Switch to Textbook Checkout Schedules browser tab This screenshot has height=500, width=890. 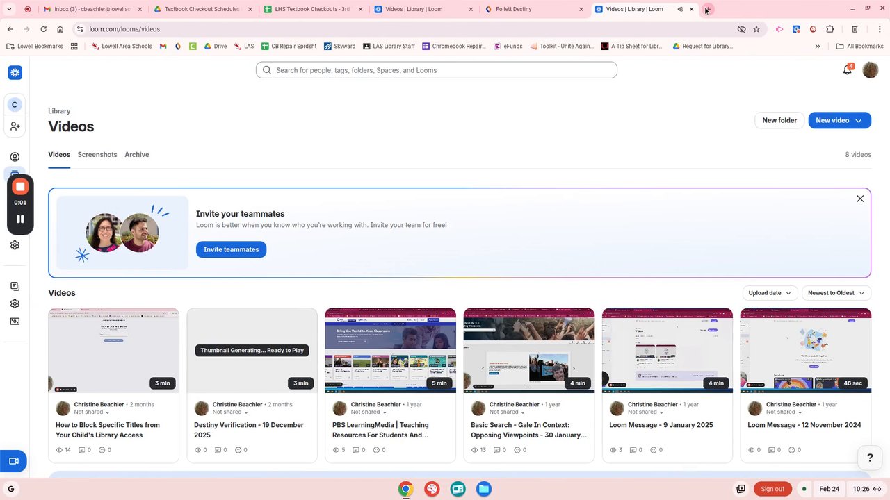coord(203,10)
